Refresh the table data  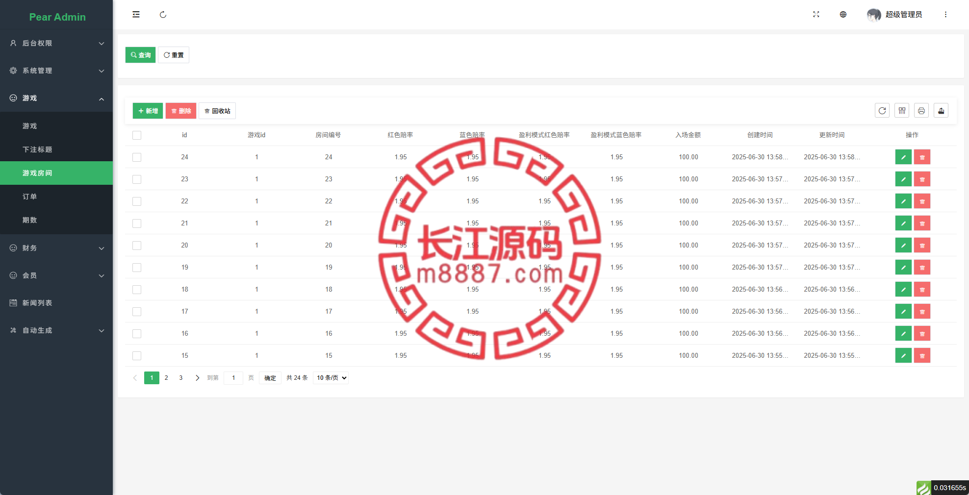click(x=882, y=111)
